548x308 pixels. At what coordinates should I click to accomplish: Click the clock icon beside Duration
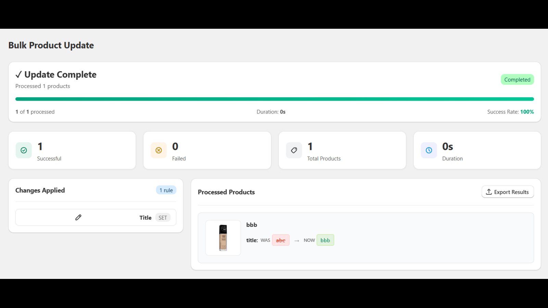pyautogui.click(x=429, y=150)
